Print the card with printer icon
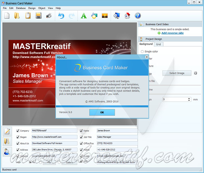The height and width of the screenshot is (173, 204). [49, 16]
